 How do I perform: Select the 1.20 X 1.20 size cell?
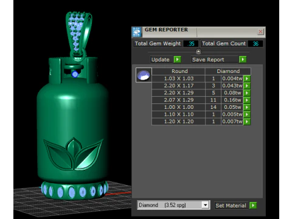[178, 122]
